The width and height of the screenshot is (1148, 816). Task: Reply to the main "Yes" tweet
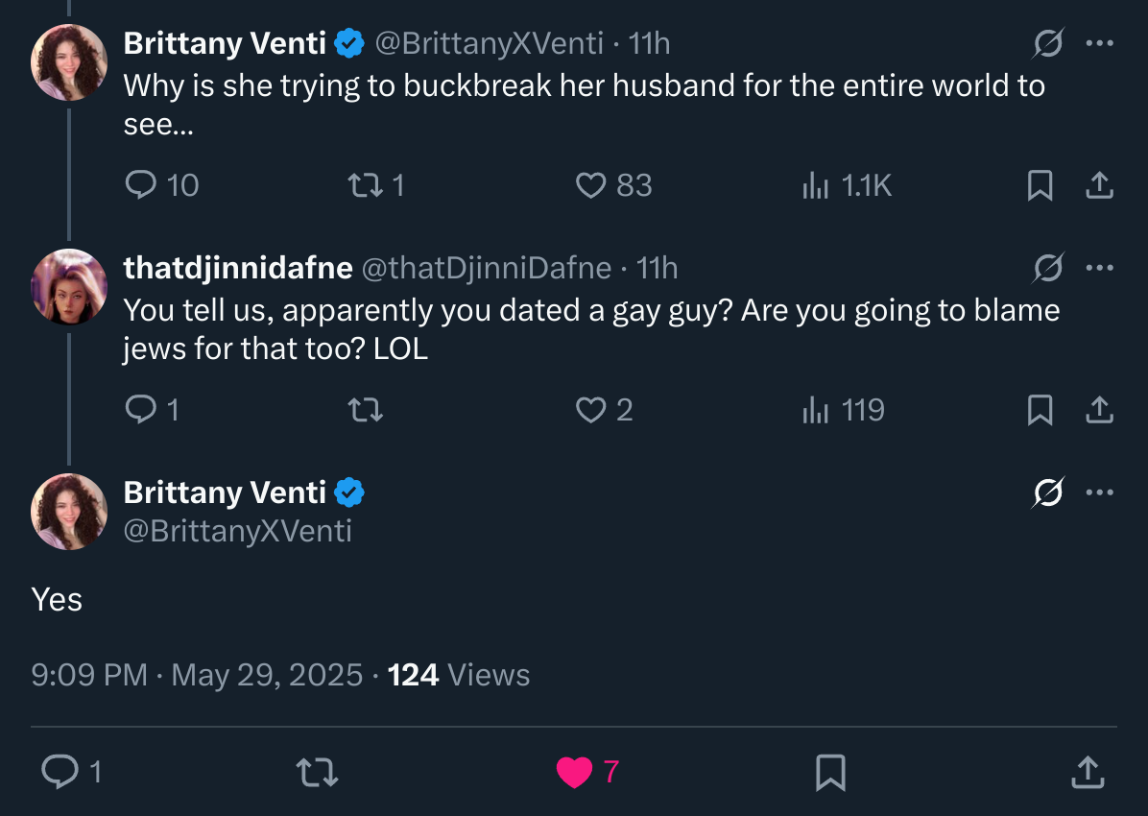pyautogui.click(x=60, y=771)
